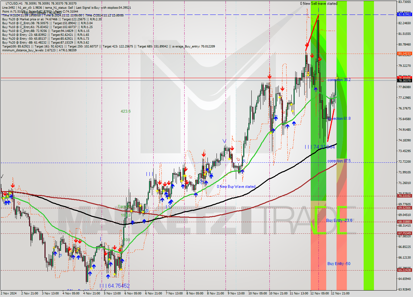Click the '8 Nov 21:00' time axis label

point(216,293)
